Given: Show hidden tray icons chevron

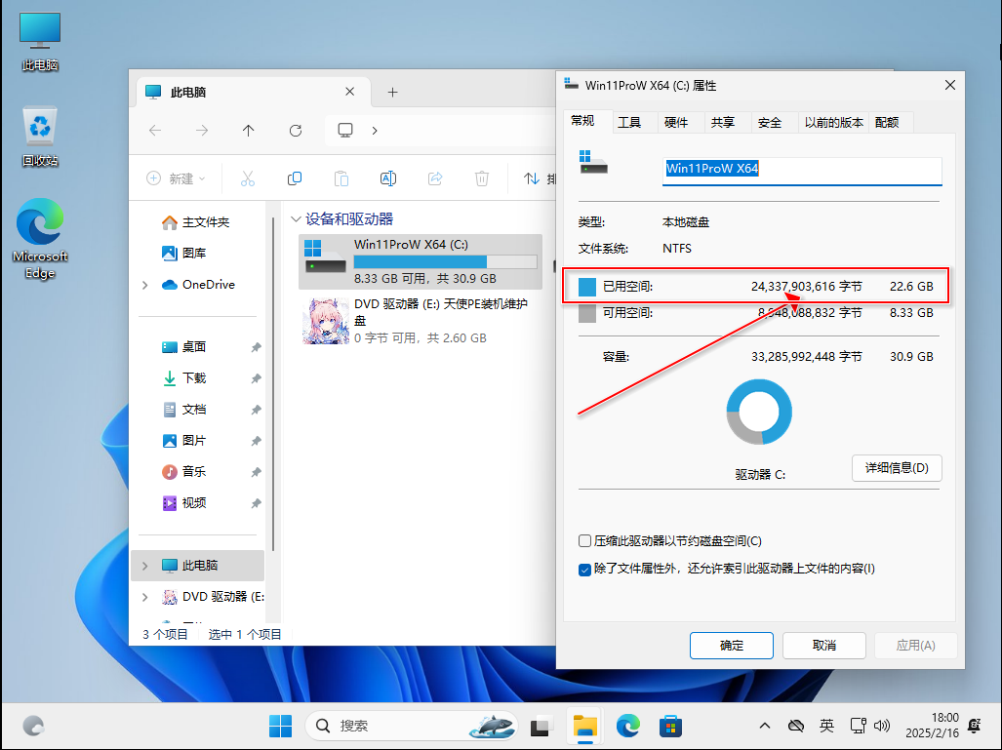Looking at the screenshot, I should click(764, 726).
